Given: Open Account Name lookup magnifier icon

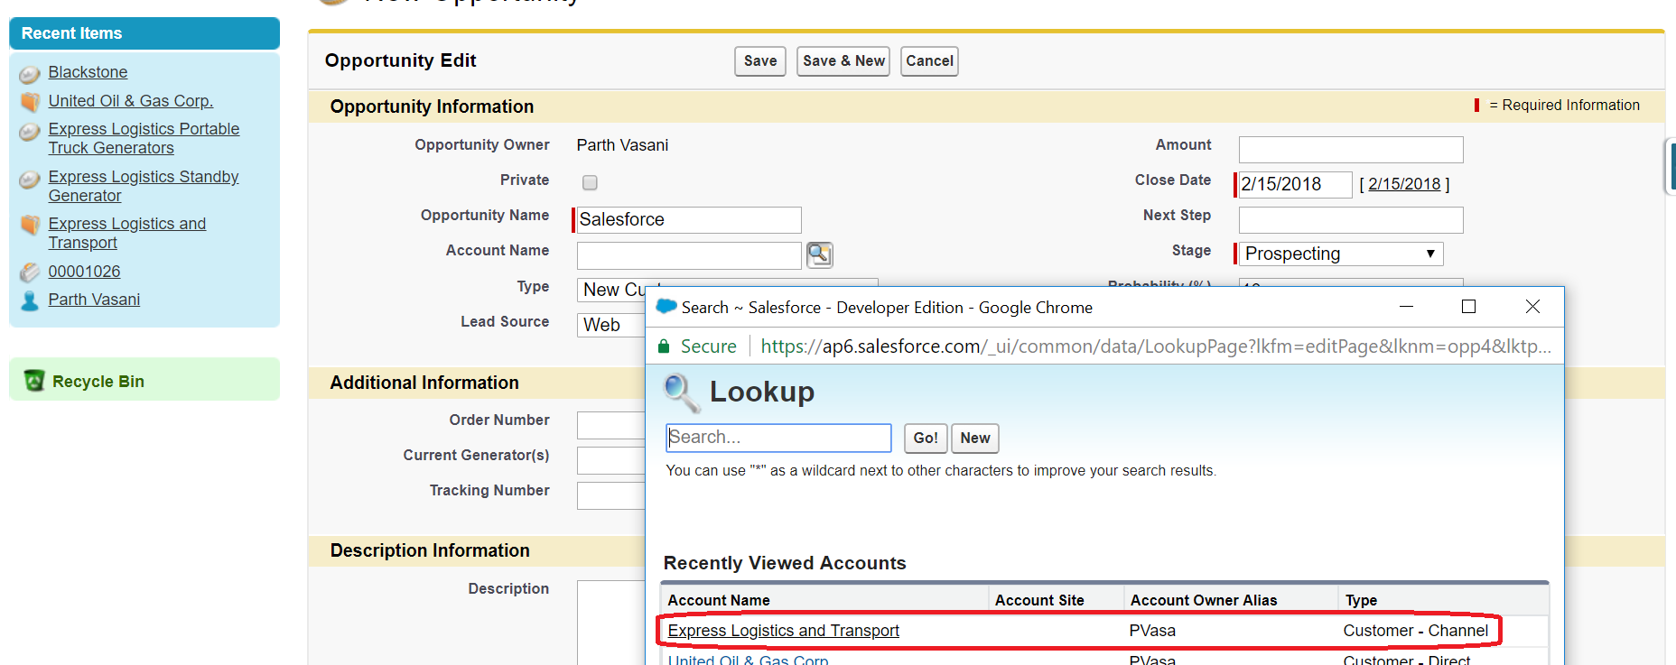Looking at the screenshot, I should click(x=819, y=255).
